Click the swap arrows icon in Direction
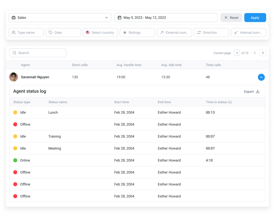Image resolution: width=274 pixels, height=217 pixels. [199, 32]
